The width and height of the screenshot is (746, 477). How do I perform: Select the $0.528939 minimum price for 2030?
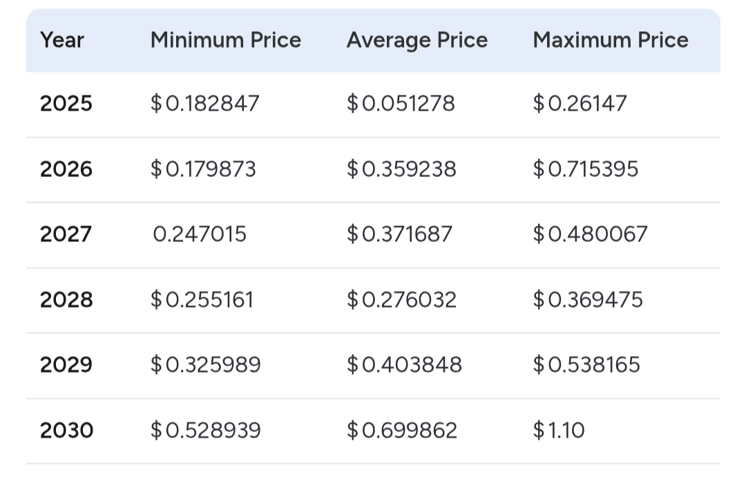[x=206, y=431]
